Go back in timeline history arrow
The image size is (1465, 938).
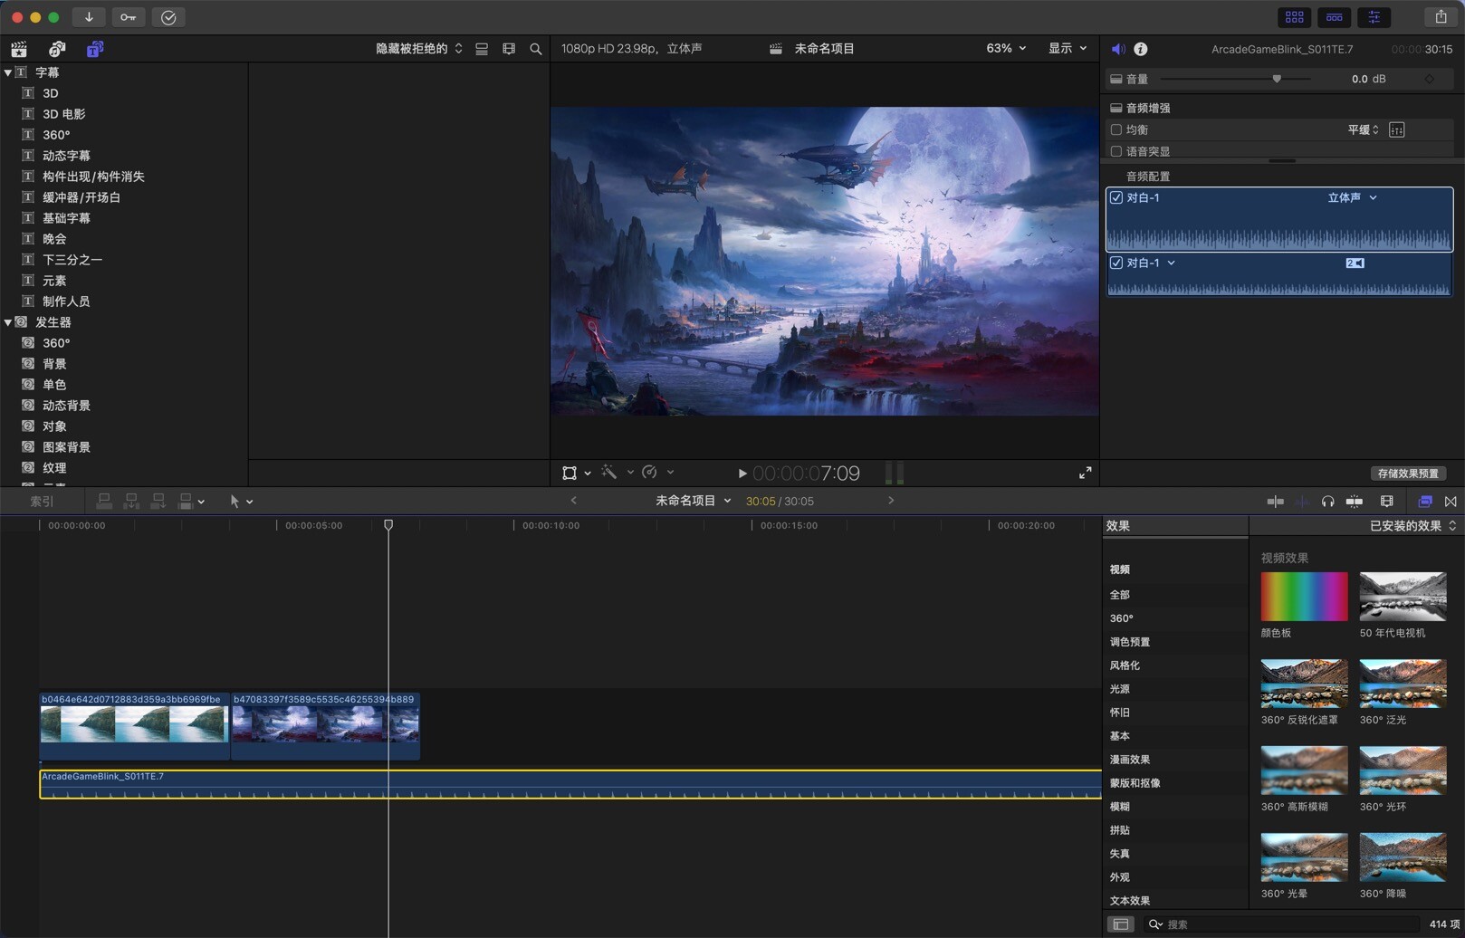[573, 501]
